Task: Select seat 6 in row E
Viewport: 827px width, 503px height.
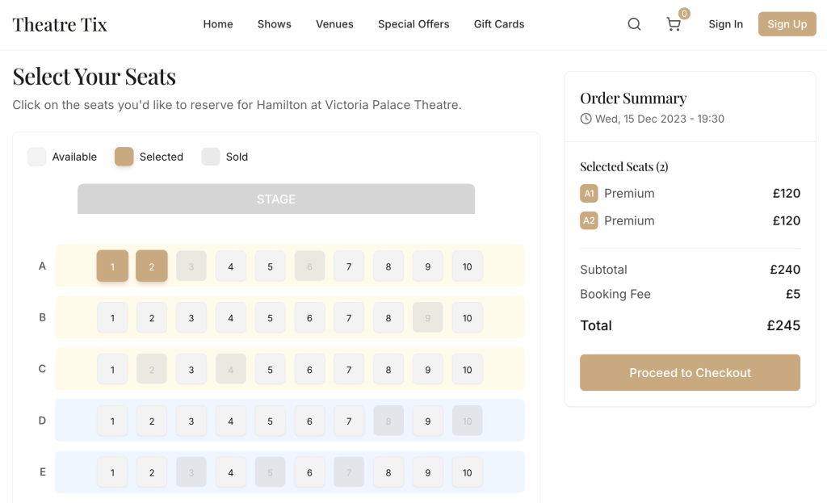Action: pyautogui.click(x=309, y=472)
